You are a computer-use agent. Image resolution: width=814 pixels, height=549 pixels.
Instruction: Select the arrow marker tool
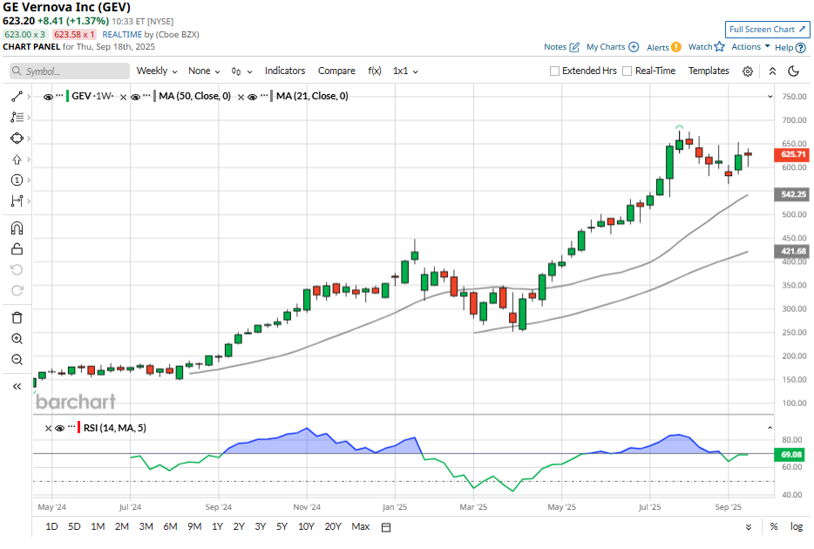(x=17, y=159)
